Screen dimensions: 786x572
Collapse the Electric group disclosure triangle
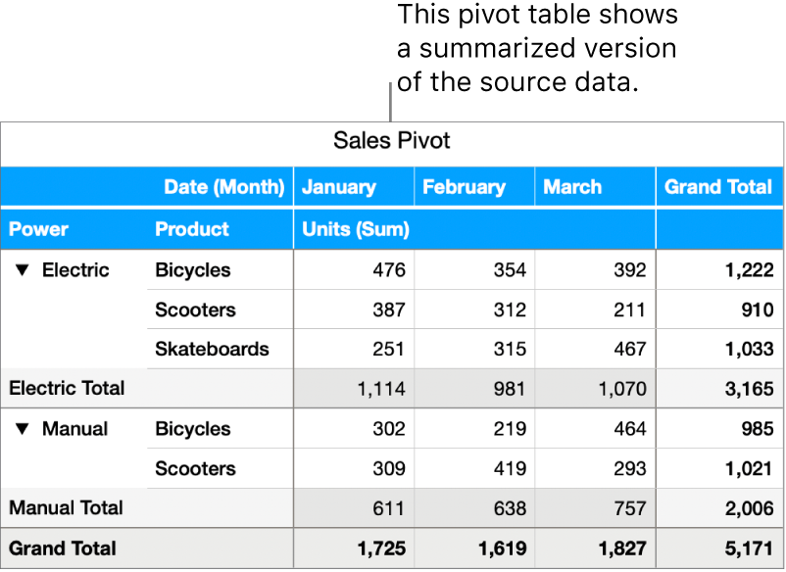23,270
